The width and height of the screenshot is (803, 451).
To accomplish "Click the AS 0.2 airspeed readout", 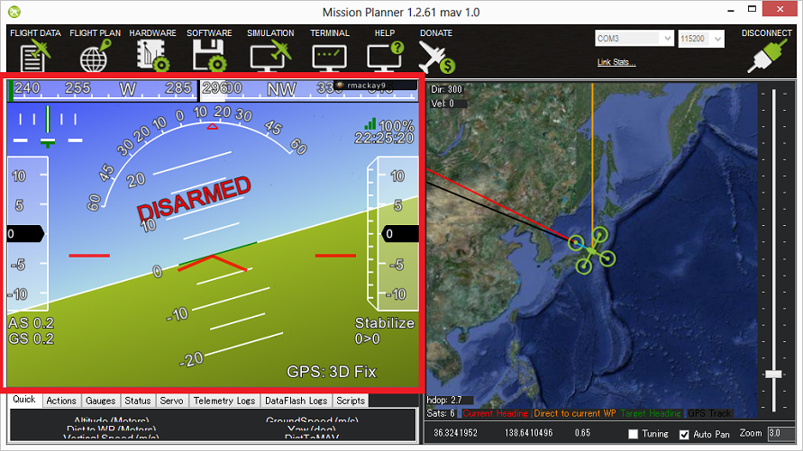I will pyautogui.click(x=32, y=323).
